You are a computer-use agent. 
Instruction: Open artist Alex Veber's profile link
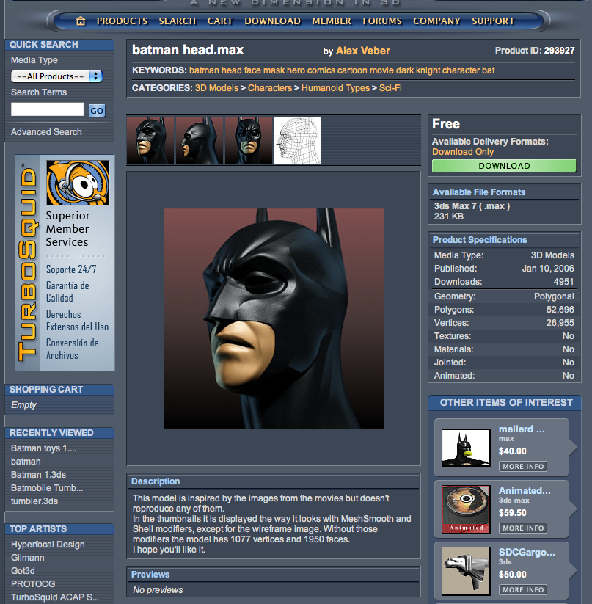pos(362,51)
